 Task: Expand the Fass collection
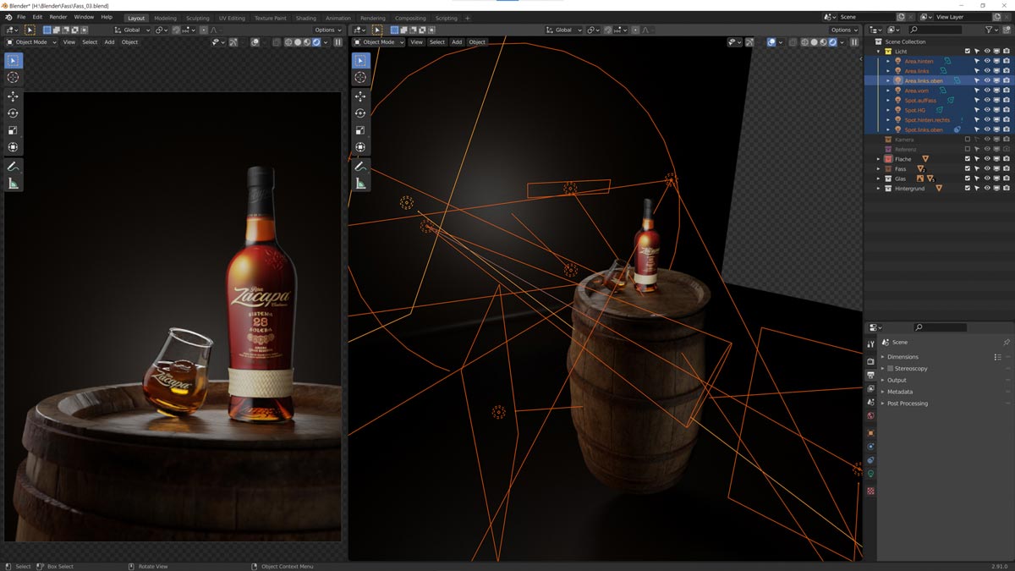(x=879, y=168)
